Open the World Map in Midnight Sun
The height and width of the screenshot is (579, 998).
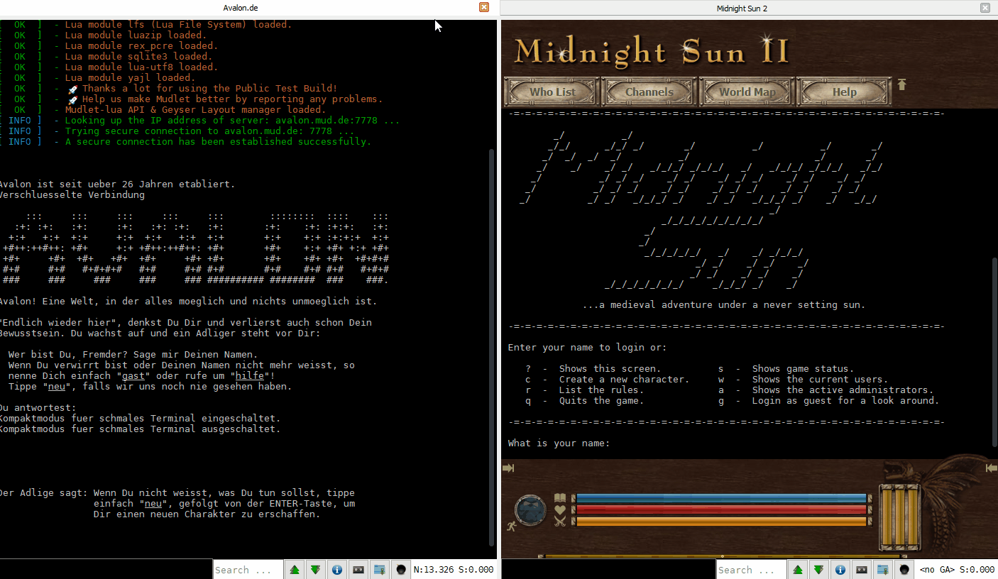[x=747, y=92]
